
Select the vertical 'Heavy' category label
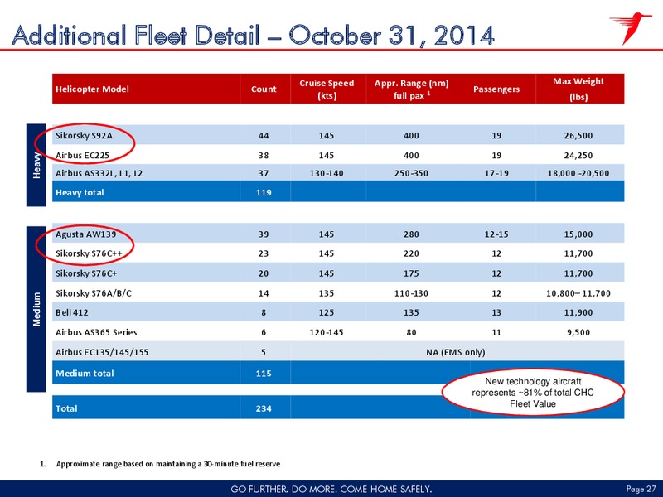pos(36,165)
